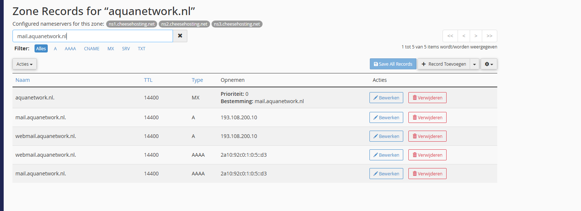Image resolution: width=581 pixels, height=211 pixels.
Task: Expand the arrow beside Record Toevoegen
Action: click(474, 64)
